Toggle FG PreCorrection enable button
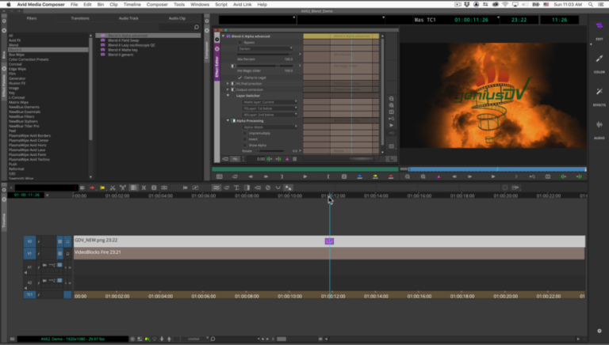 tap(233, 84)
